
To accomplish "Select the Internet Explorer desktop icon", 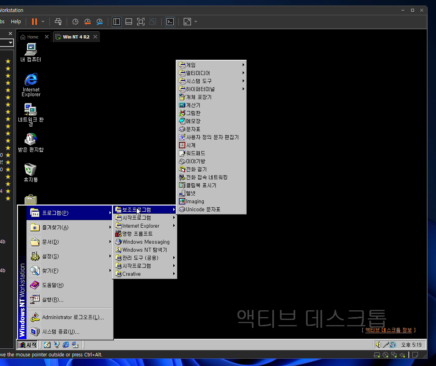I will click(x=31, y=85).
